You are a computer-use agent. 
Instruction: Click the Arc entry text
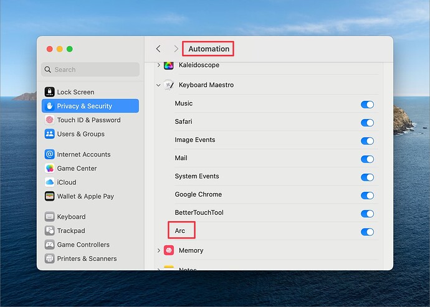(180, 231)
